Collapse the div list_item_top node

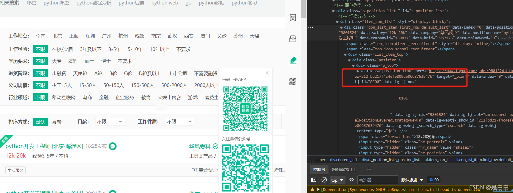pos(345,55)
